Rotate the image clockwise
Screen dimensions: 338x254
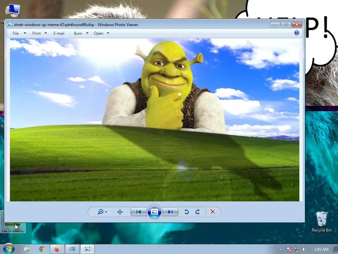point(197,212)
